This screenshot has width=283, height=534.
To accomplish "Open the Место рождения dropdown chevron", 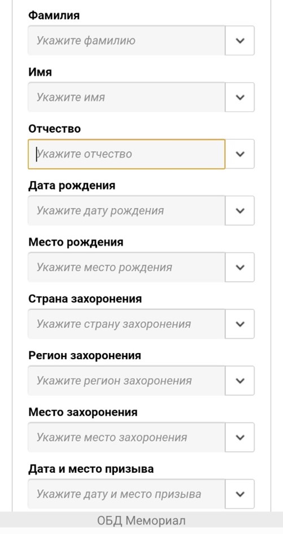I will coord(240,268).
